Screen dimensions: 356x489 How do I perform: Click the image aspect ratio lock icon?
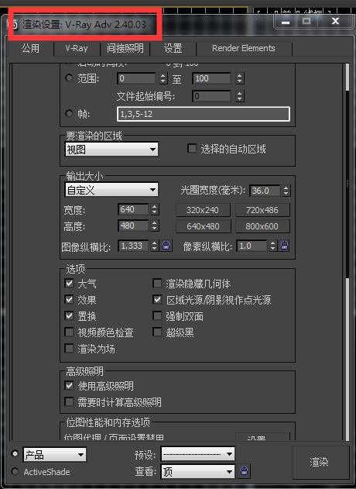click(166, 246)
